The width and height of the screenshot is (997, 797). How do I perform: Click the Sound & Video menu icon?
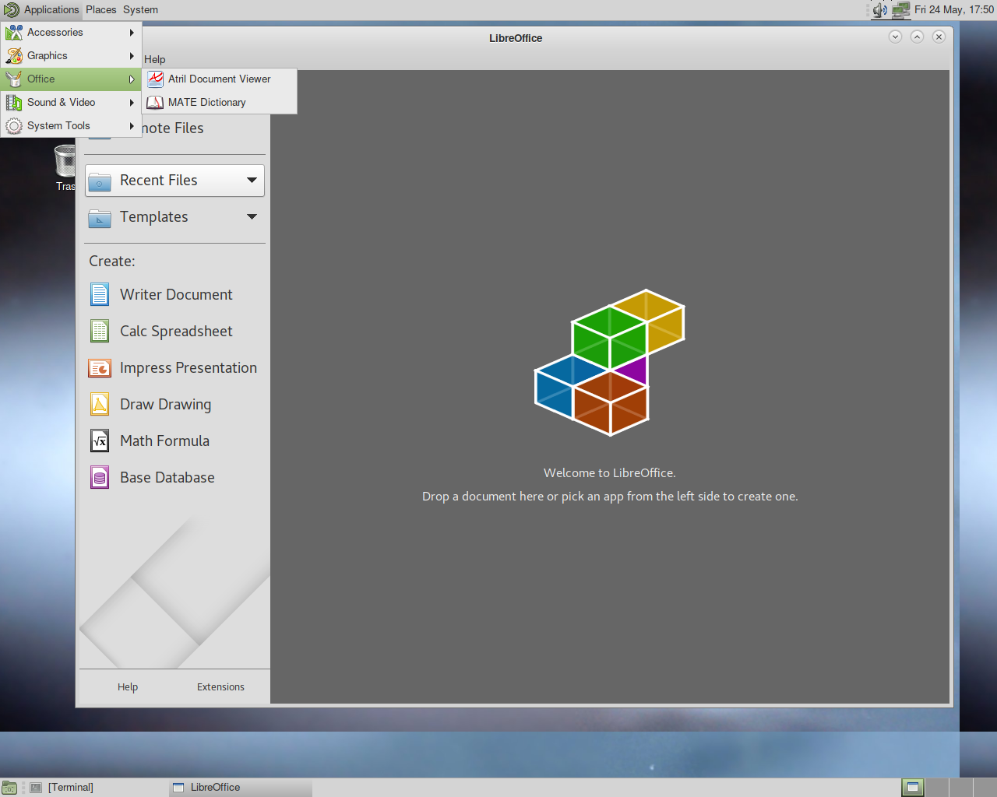[x=14, y=102]
